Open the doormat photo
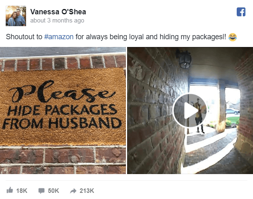This screenshot has width=253, height=199. (x=63, y=110)
